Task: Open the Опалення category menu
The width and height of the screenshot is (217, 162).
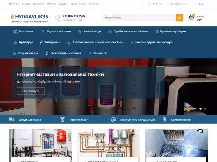Action: click(26, 31)
